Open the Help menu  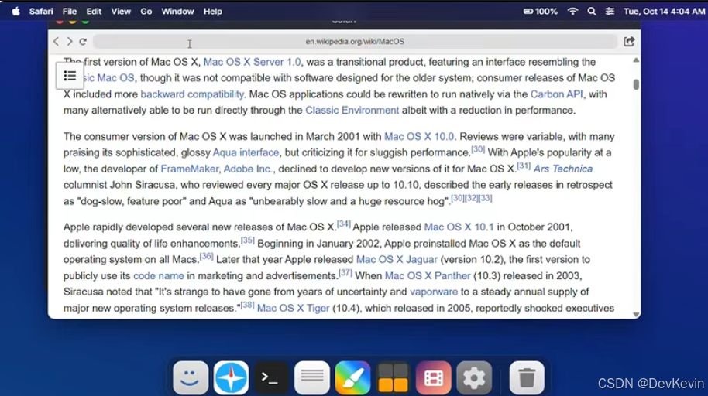(x=213, y=12)
